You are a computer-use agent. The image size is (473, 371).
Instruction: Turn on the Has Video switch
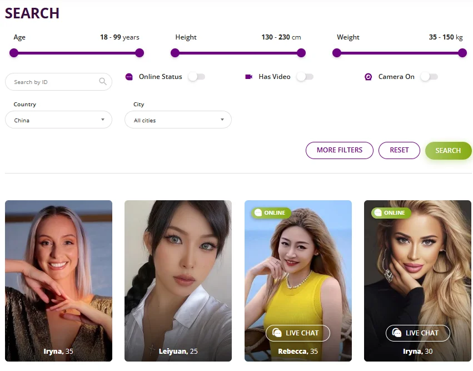coord(305,77)
